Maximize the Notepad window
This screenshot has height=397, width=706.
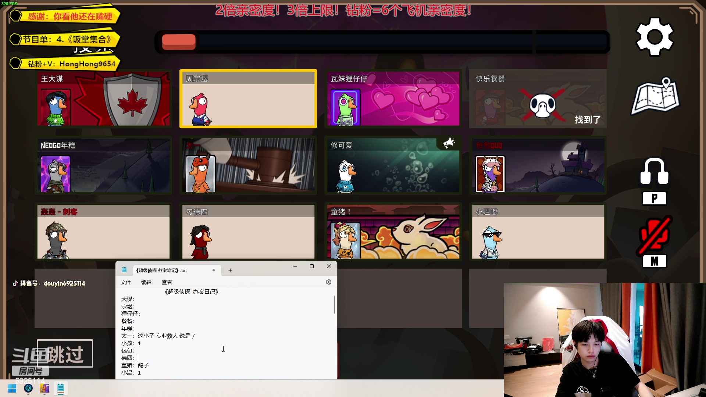tap(312, 266)
